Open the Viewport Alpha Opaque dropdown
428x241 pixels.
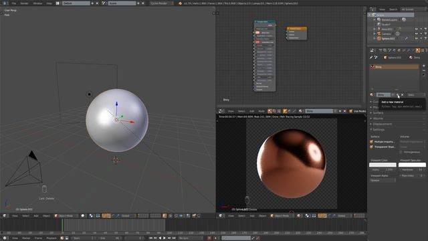(383, 180)
